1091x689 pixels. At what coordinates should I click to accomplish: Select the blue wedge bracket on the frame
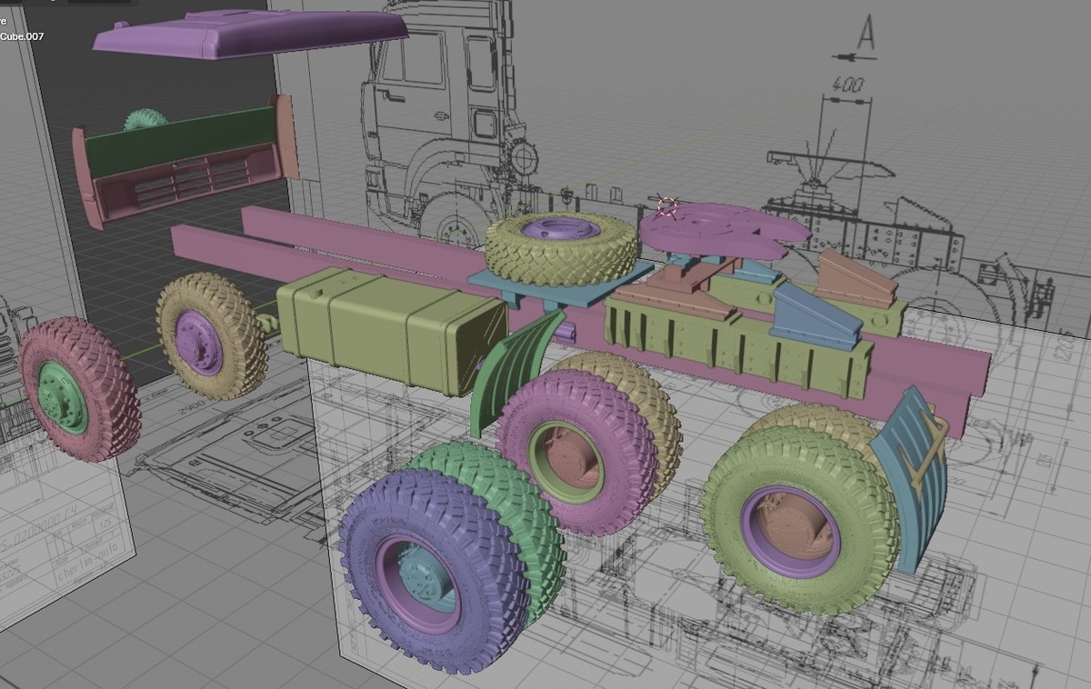click(816, 318)
